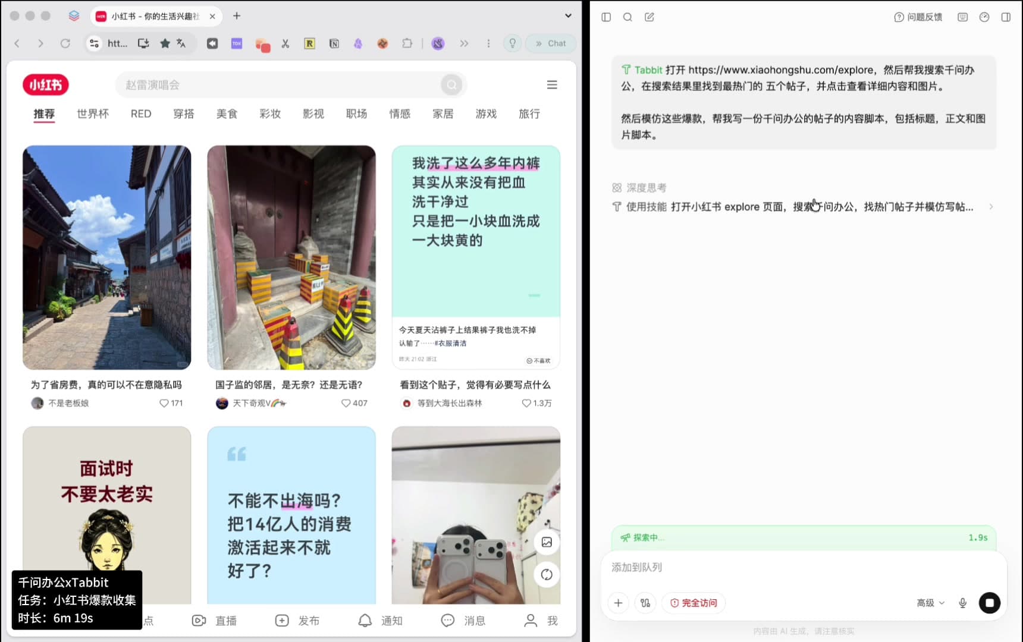1023x642 pixels.
Task: Open the history clock icon in chat header
Action: point(984,17)
